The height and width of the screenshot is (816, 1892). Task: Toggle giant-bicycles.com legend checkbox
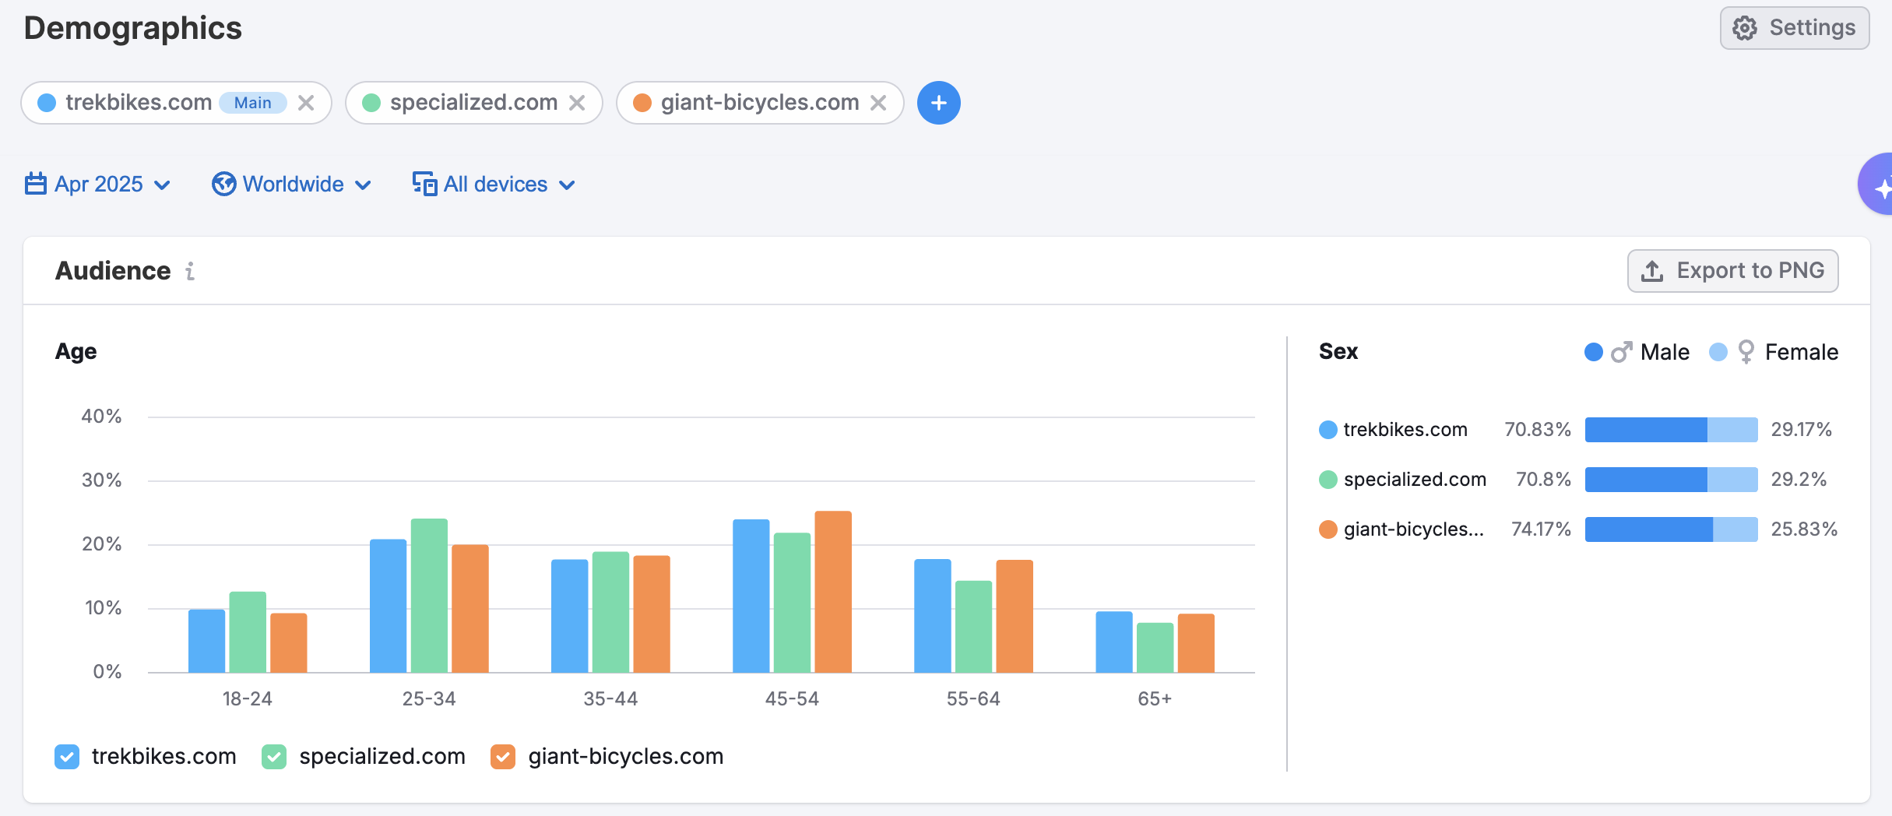[503, 757]
